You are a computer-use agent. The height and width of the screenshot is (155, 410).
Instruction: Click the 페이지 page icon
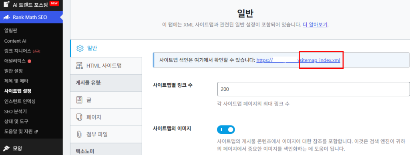tap(79, 117)
